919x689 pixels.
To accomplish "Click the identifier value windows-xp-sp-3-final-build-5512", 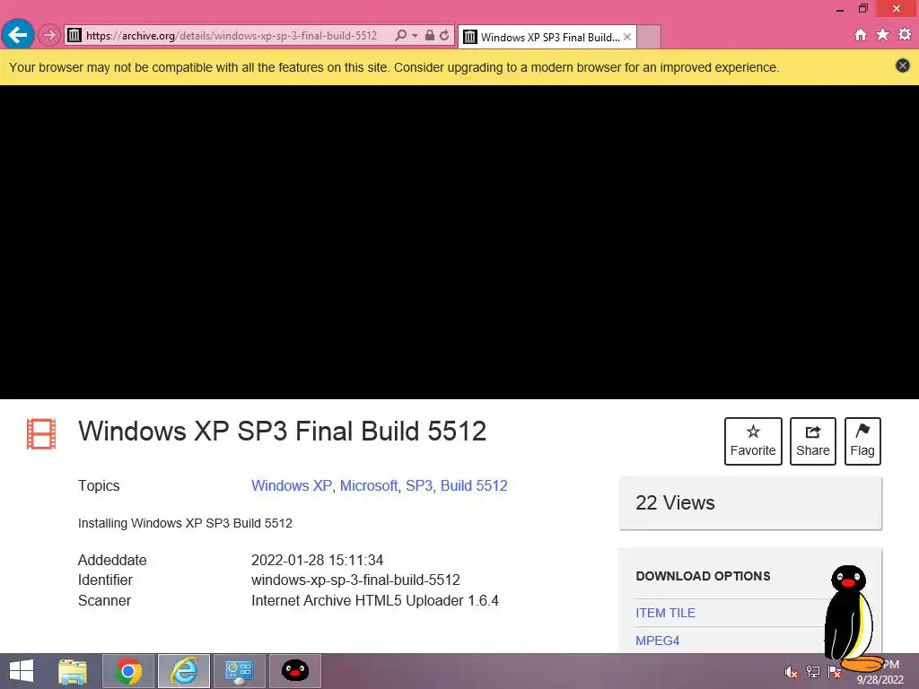I will 355,580.
